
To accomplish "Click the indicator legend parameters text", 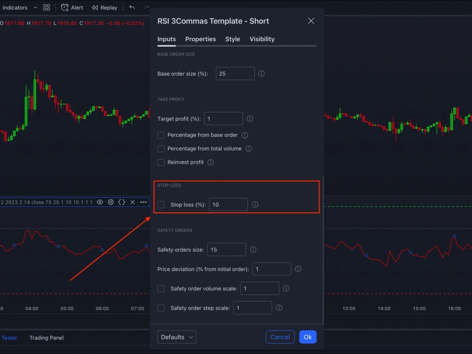I will pos(47,202).
